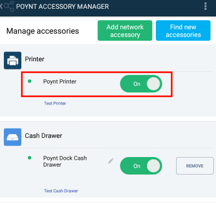Click the Manage accessories heading
Image resolution: width=216 pixels, height=203 pixels.
(x=43, y=31)
